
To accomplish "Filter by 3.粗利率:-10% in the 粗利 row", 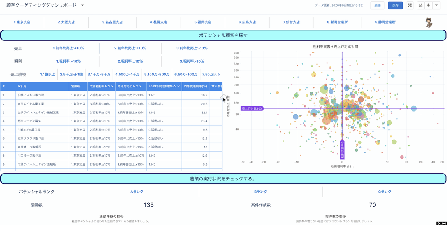I will [192, 61].
